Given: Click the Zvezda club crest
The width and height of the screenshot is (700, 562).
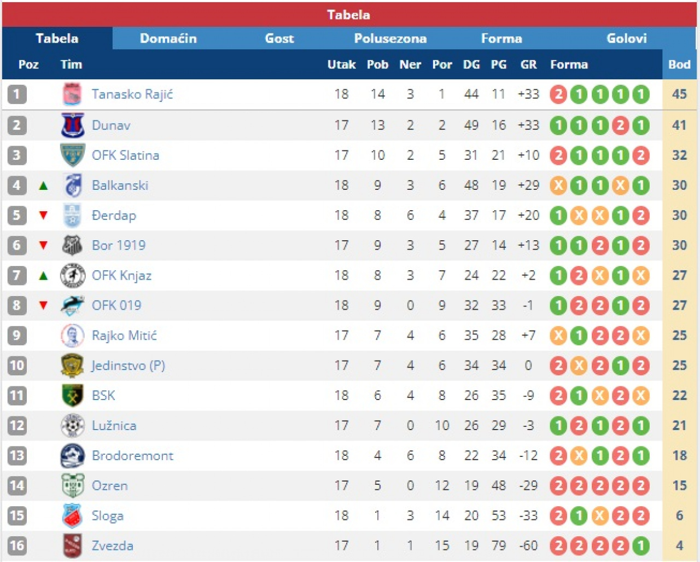Looking at the screenshot, I should (x=72, y=546).
